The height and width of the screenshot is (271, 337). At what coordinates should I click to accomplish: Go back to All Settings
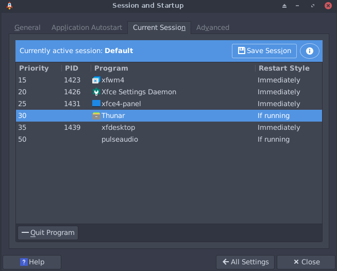tap(245, 262)
